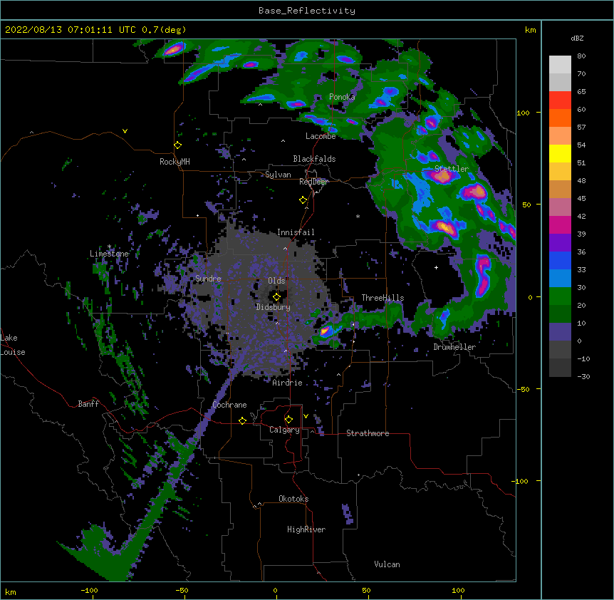Screen dimensions: 614x600
Task: Click the yellow diamond marker south of RedDeer
Action: click(x=303, y=200)
